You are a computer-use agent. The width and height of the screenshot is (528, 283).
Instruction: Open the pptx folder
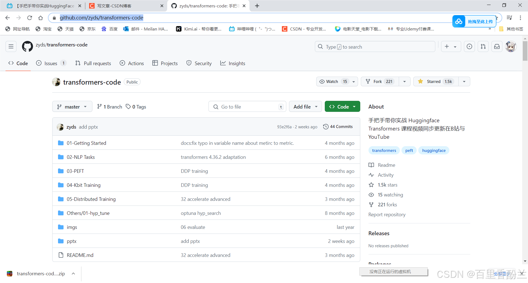coord(71,241)
